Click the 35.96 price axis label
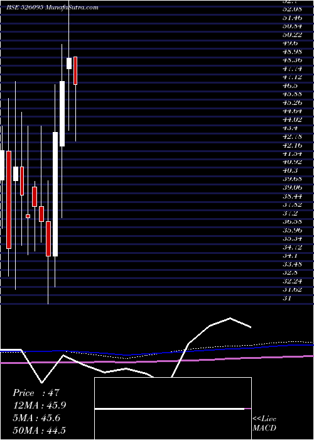This screenshot has width=314, height=440. click(x=292, y=230)
